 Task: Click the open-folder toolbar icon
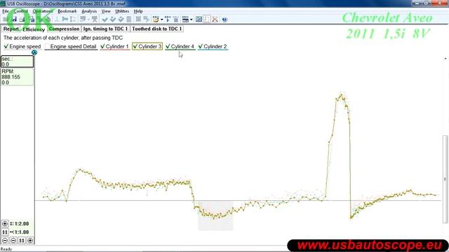[156, 20]
